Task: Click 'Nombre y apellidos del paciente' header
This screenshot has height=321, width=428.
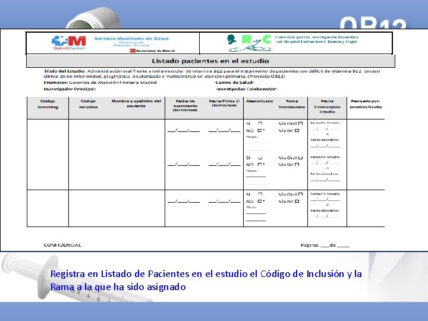Action: 136,103
